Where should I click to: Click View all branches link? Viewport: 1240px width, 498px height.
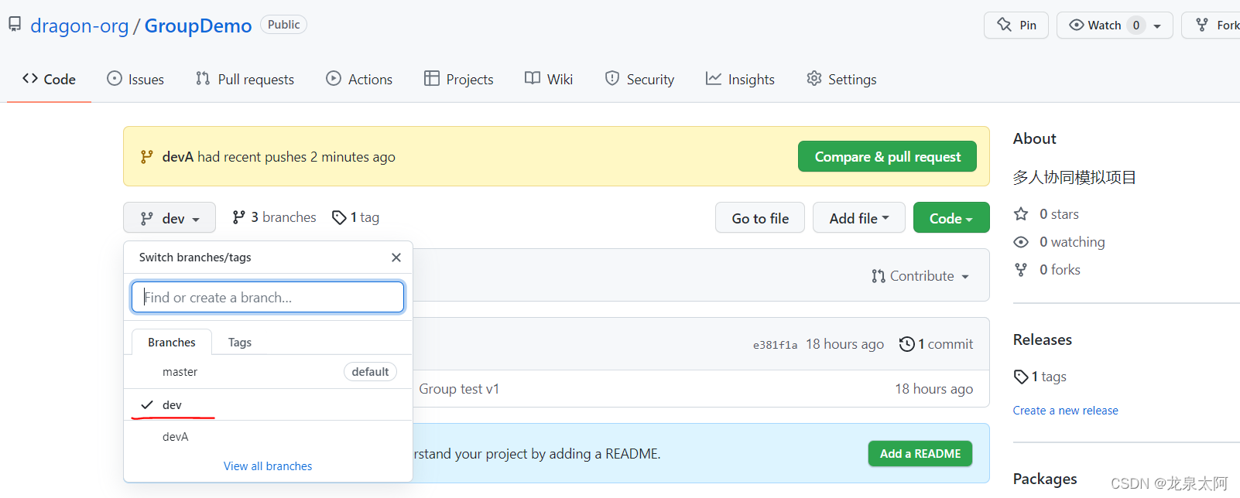click(x=268, y=466)
